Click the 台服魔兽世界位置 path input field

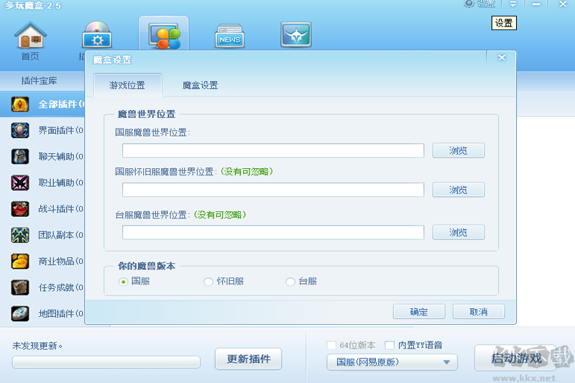point(272,233)
